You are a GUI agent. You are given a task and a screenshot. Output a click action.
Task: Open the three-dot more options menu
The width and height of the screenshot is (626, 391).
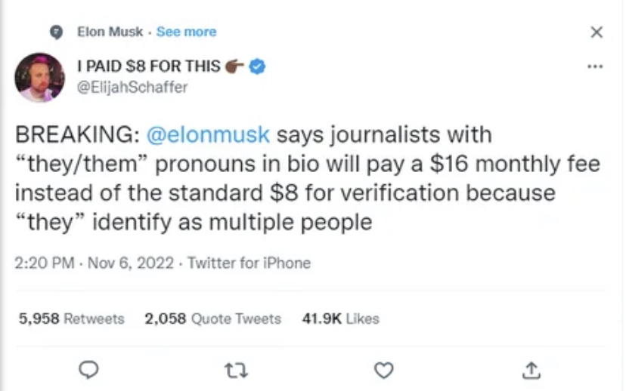(x=596, y=66)
